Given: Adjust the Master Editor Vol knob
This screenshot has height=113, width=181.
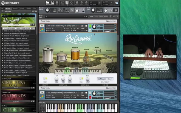Looking at the screenshot, I should tap(47, 10).
